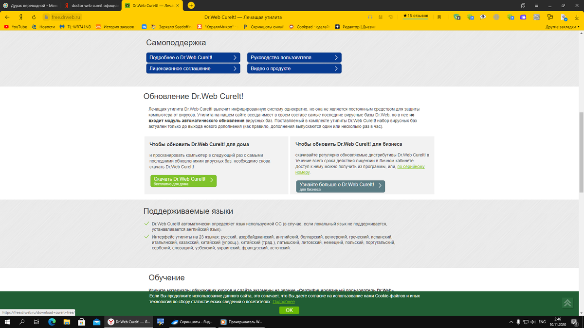The height and width of the screenshot is (328, 584).
Task: Open Видео о продукте button
Action: [294, 69]
